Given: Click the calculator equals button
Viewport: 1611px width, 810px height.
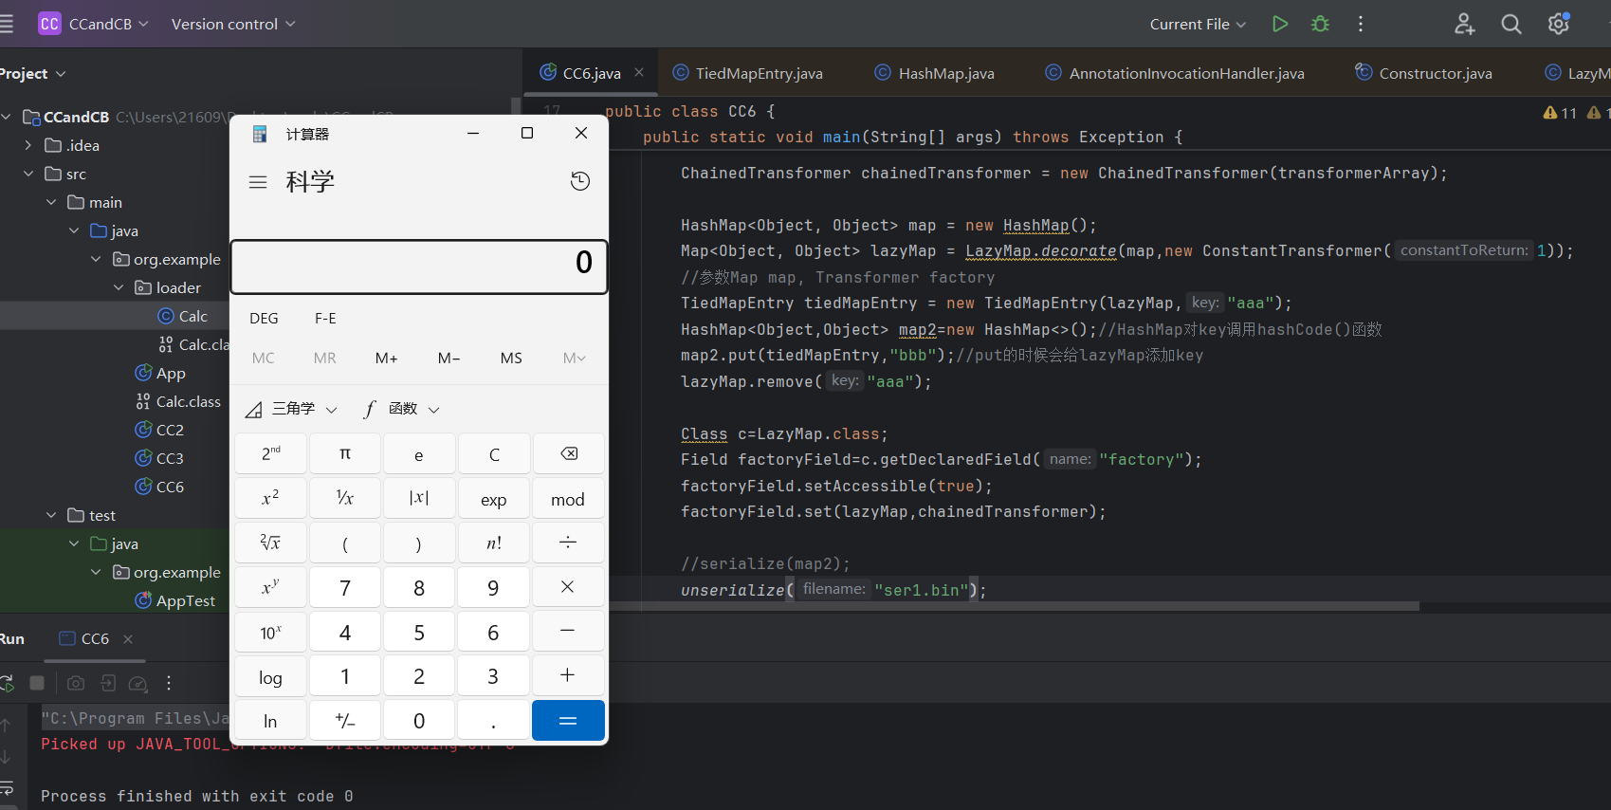Looking at the screenshot, I should coord(568,721).
